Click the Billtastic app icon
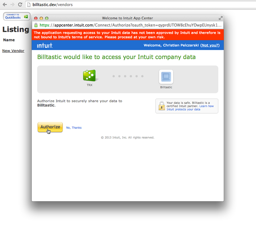Viewport: 256px width, 230px height. [166, 77]
